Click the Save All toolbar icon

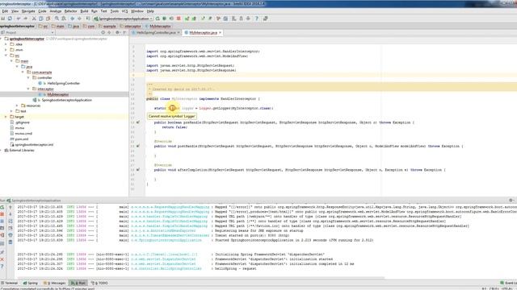3,19
